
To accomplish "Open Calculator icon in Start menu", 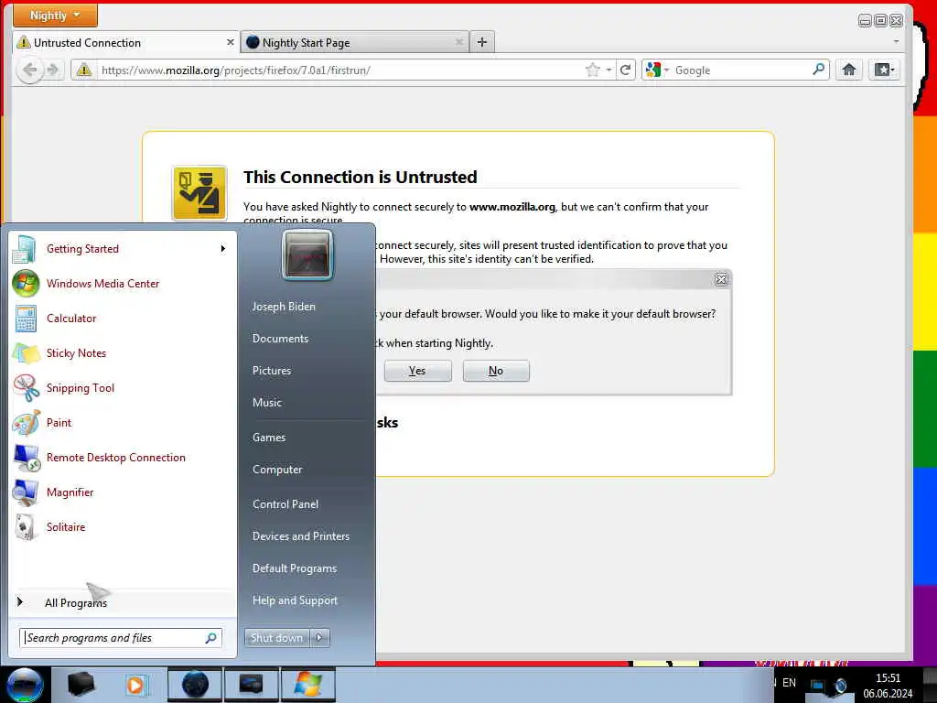I will pos(26,318).
